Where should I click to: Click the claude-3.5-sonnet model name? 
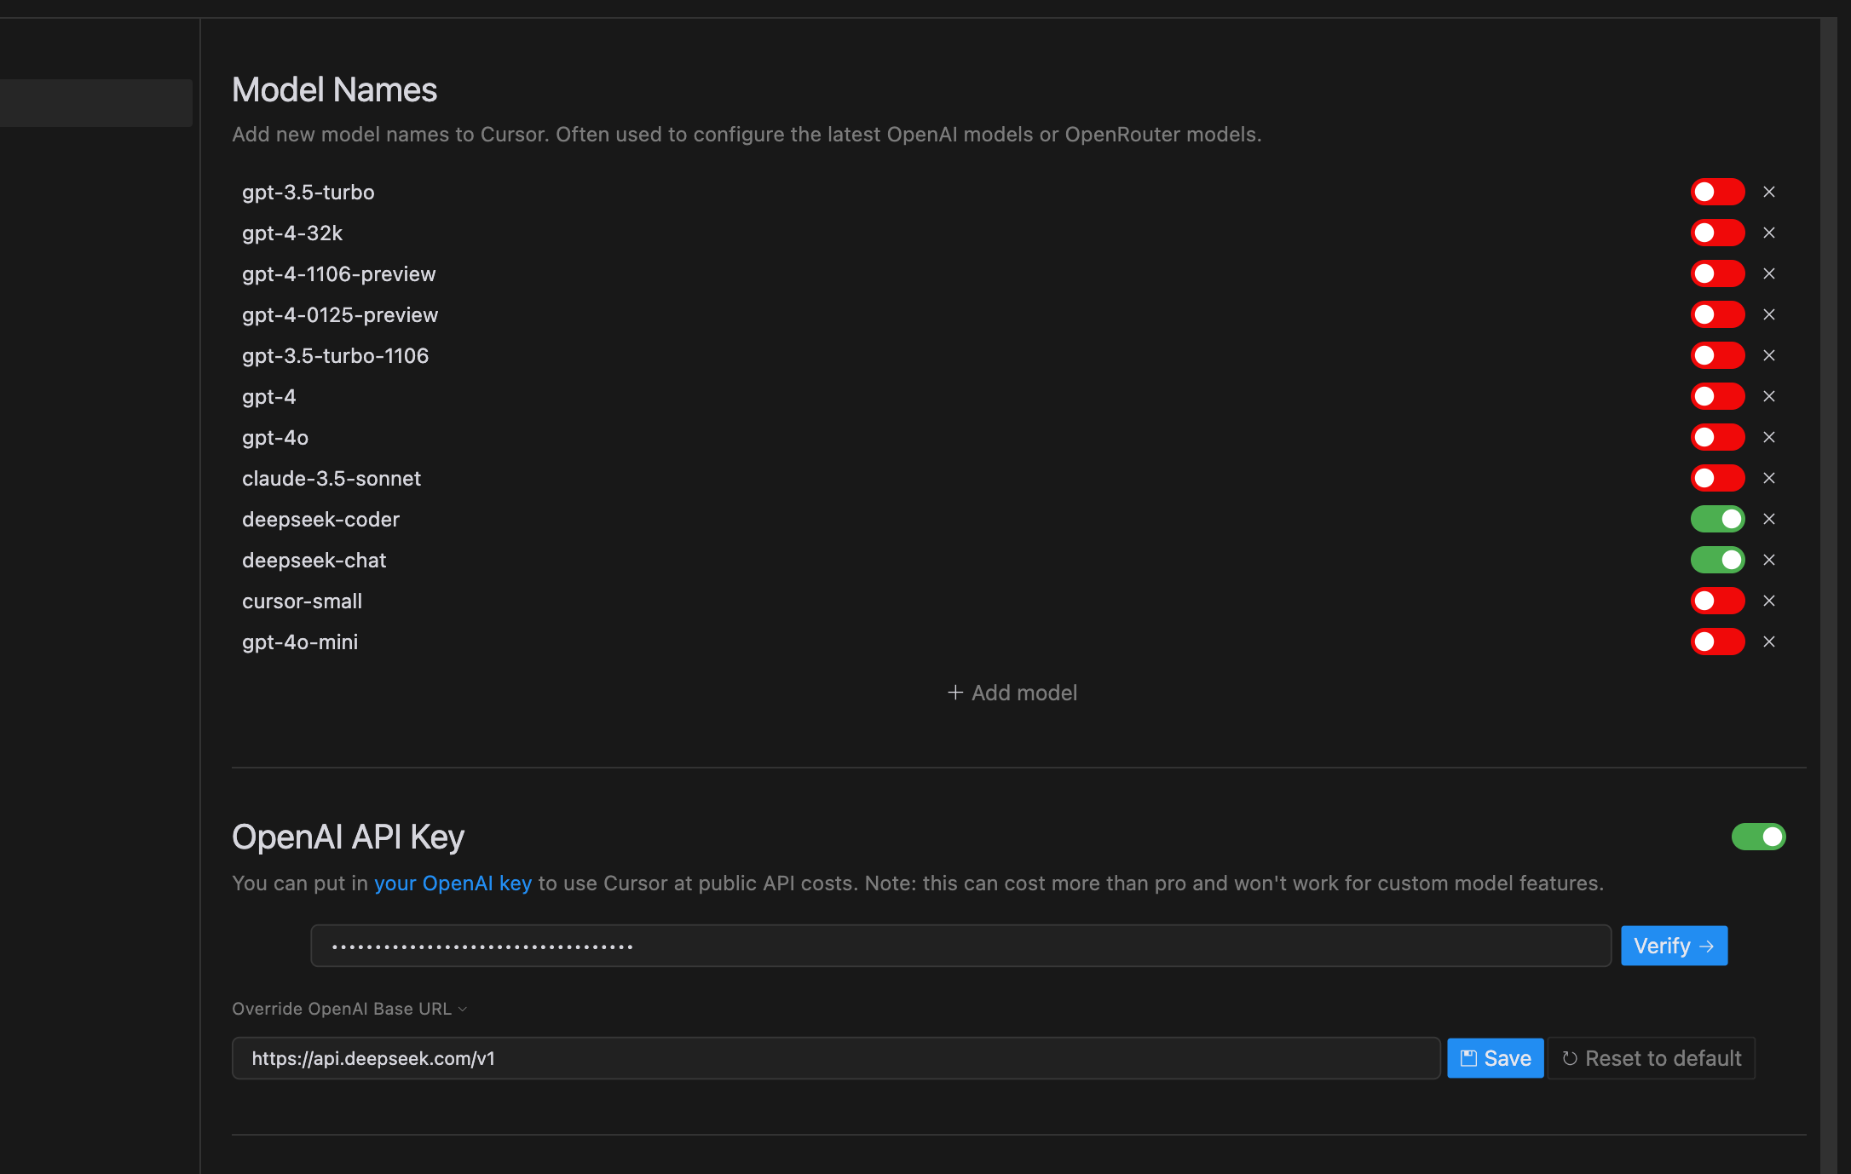[x=332, y=479]
